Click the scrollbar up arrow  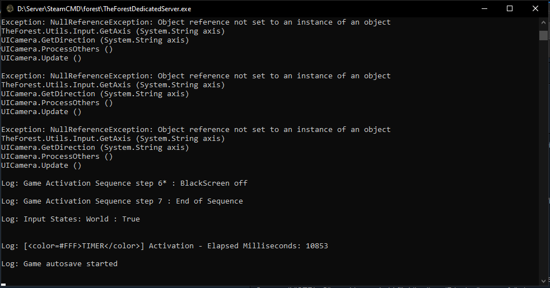(543, 23)
